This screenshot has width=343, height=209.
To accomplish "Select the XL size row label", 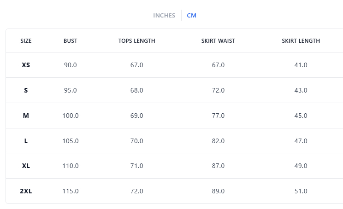I will click(26, 166).
